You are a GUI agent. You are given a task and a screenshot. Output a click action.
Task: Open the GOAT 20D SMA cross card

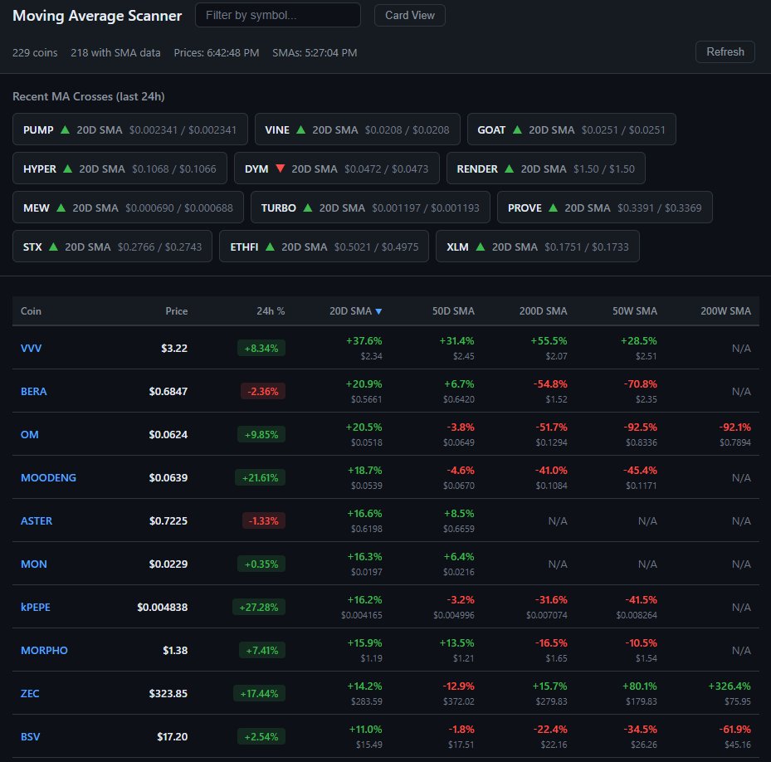tap(571, 129)
